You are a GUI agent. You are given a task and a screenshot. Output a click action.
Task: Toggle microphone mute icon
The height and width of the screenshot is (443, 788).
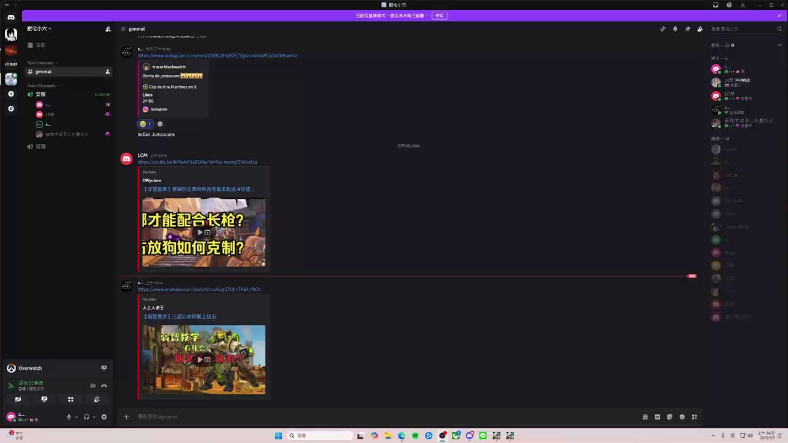(x=69, y=417)
